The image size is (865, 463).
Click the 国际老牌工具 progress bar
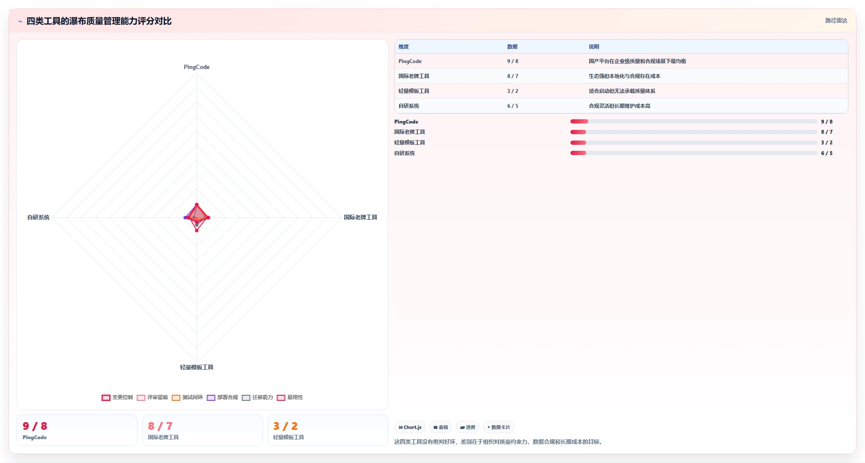coord(694,132)
